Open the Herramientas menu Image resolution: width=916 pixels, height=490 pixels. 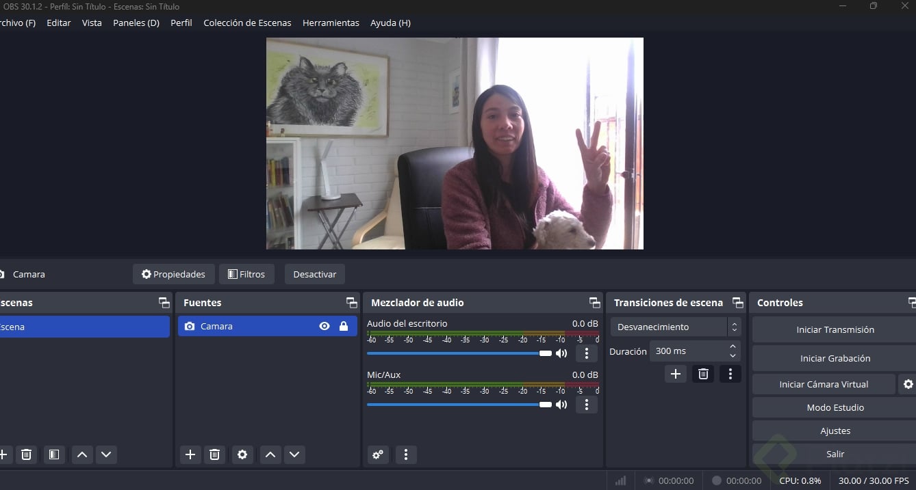point(331,23)
